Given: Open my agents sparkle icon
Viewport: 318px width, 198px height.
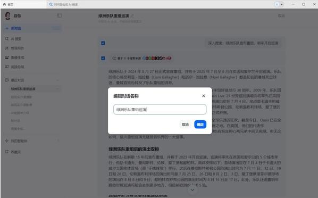Looking at the screenshot, I should tap(7, 141).
